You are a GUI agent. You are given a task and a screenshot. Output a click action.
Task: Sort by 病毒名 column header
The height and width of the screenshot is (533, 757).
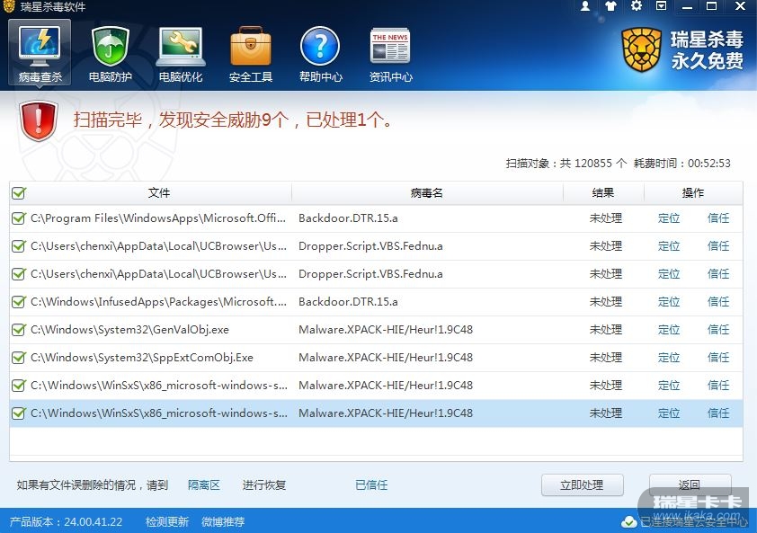click(x=427, y=193)
